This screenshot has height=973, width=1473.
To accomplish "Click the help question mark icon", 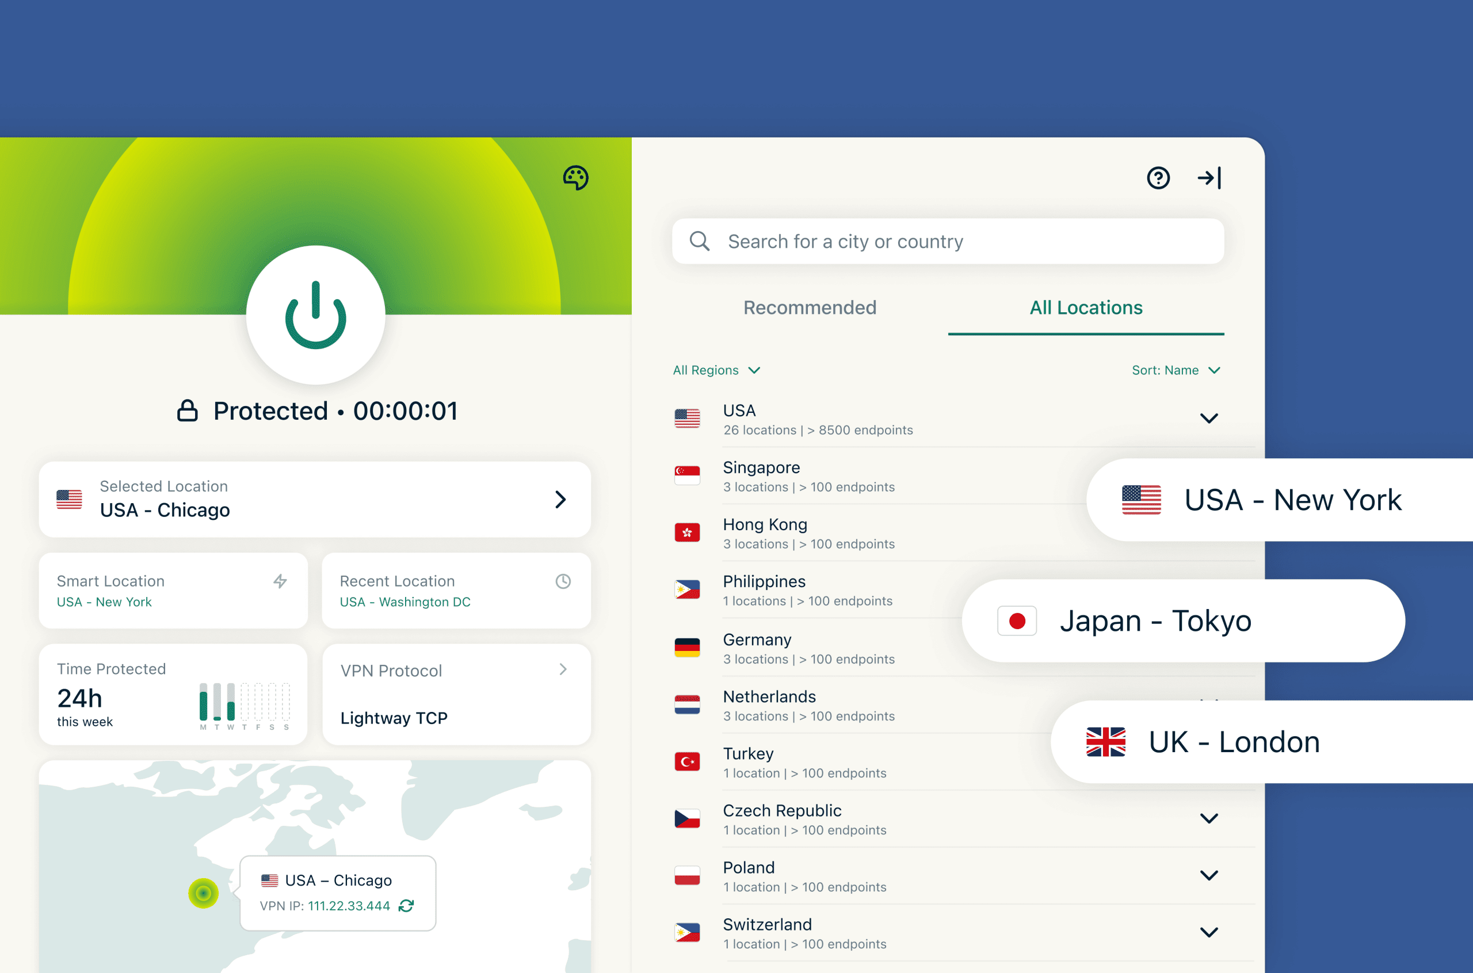I will click(x=1158, y=178).
